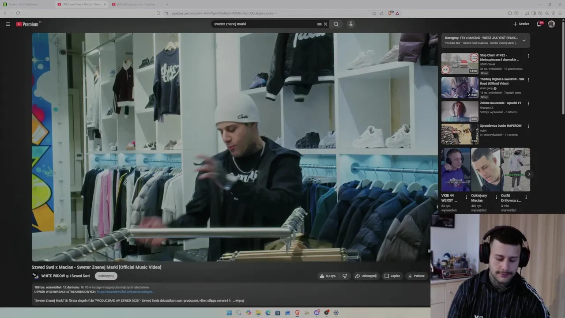
Task: Open the Settings gear in the taskbar
Action: 336,313
